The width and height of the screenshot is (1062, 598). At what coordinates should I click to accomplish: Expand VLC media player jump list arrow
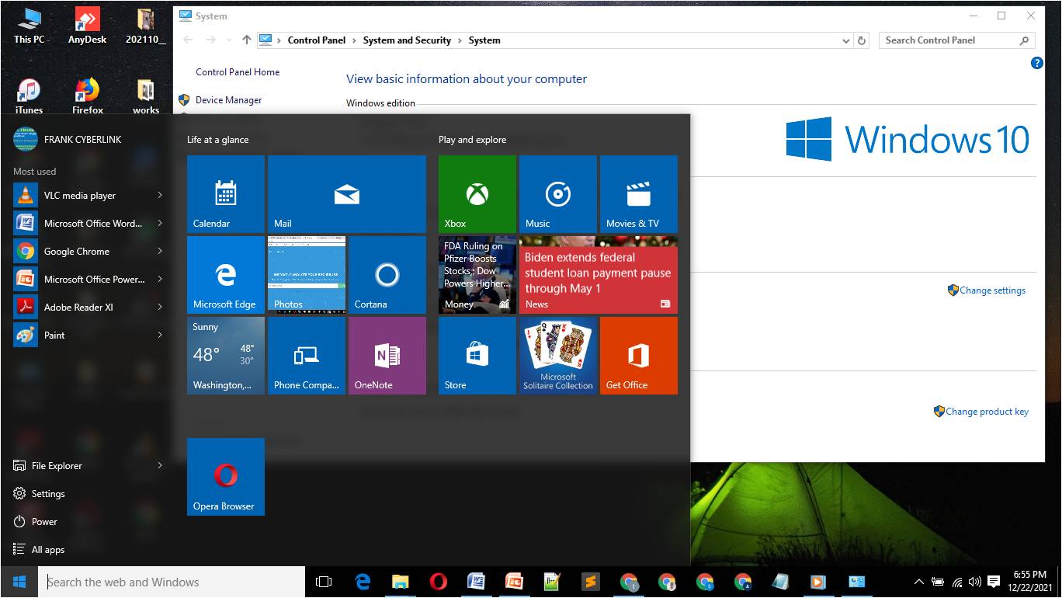160,196
